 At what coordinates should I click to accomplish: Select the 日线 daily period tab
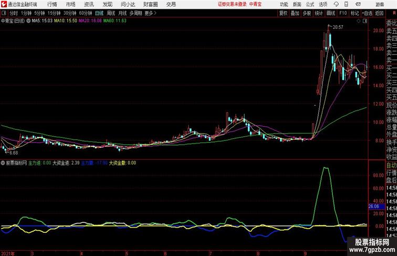pos(99,13)
